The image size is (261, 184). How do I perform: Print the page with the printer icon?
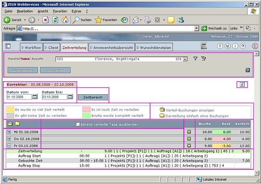(147, 20)
